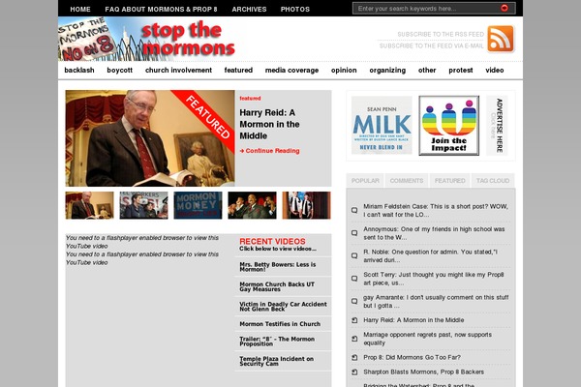Click the small red featured tag label
Viewport: 581px width, 387px height.
coord(250,98)
